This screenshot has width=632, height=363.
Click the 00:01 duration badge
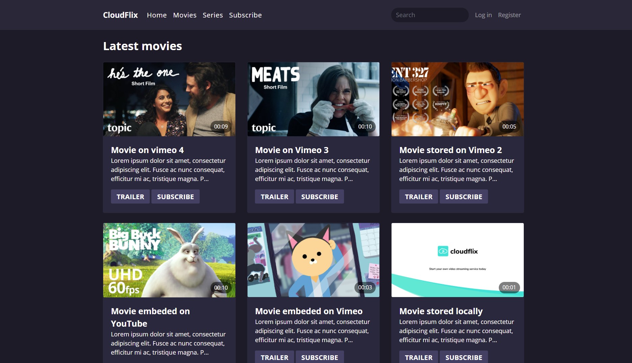coord(509,287)
